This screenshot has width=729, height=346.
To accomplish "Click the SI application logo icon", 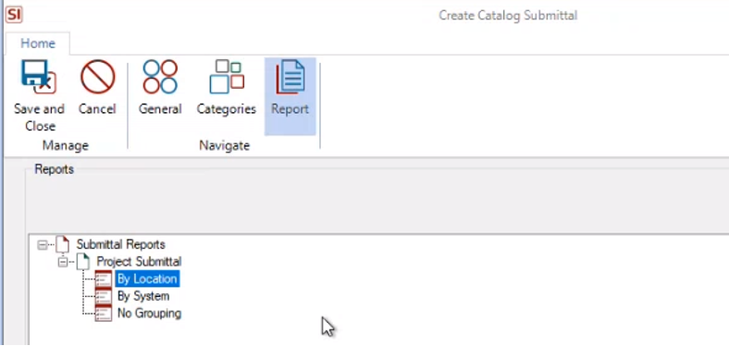I will click(14, 15).
